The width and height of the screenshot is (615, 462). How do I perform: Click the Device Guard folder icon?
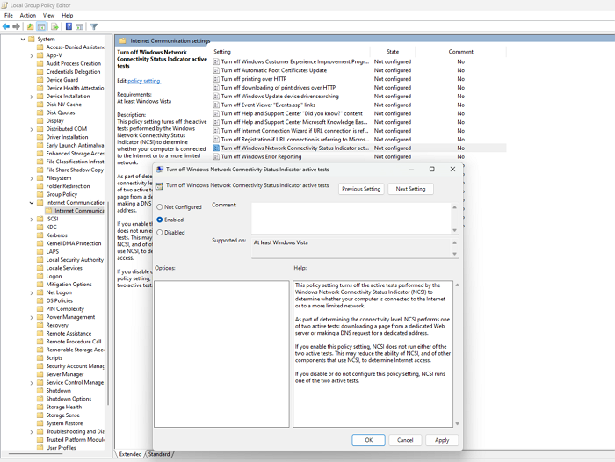coord(40,80)
